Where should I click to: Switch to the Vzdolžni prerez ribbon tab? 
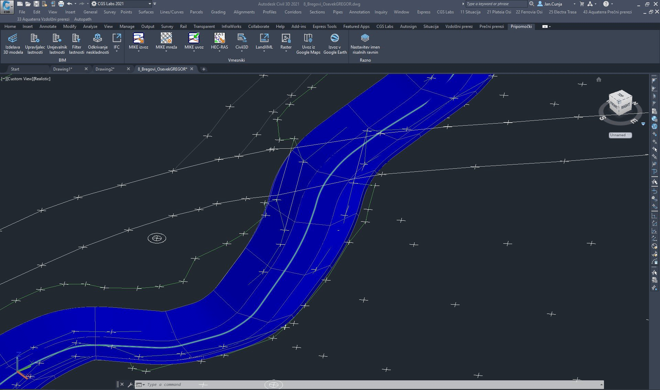tap(459, 27)
